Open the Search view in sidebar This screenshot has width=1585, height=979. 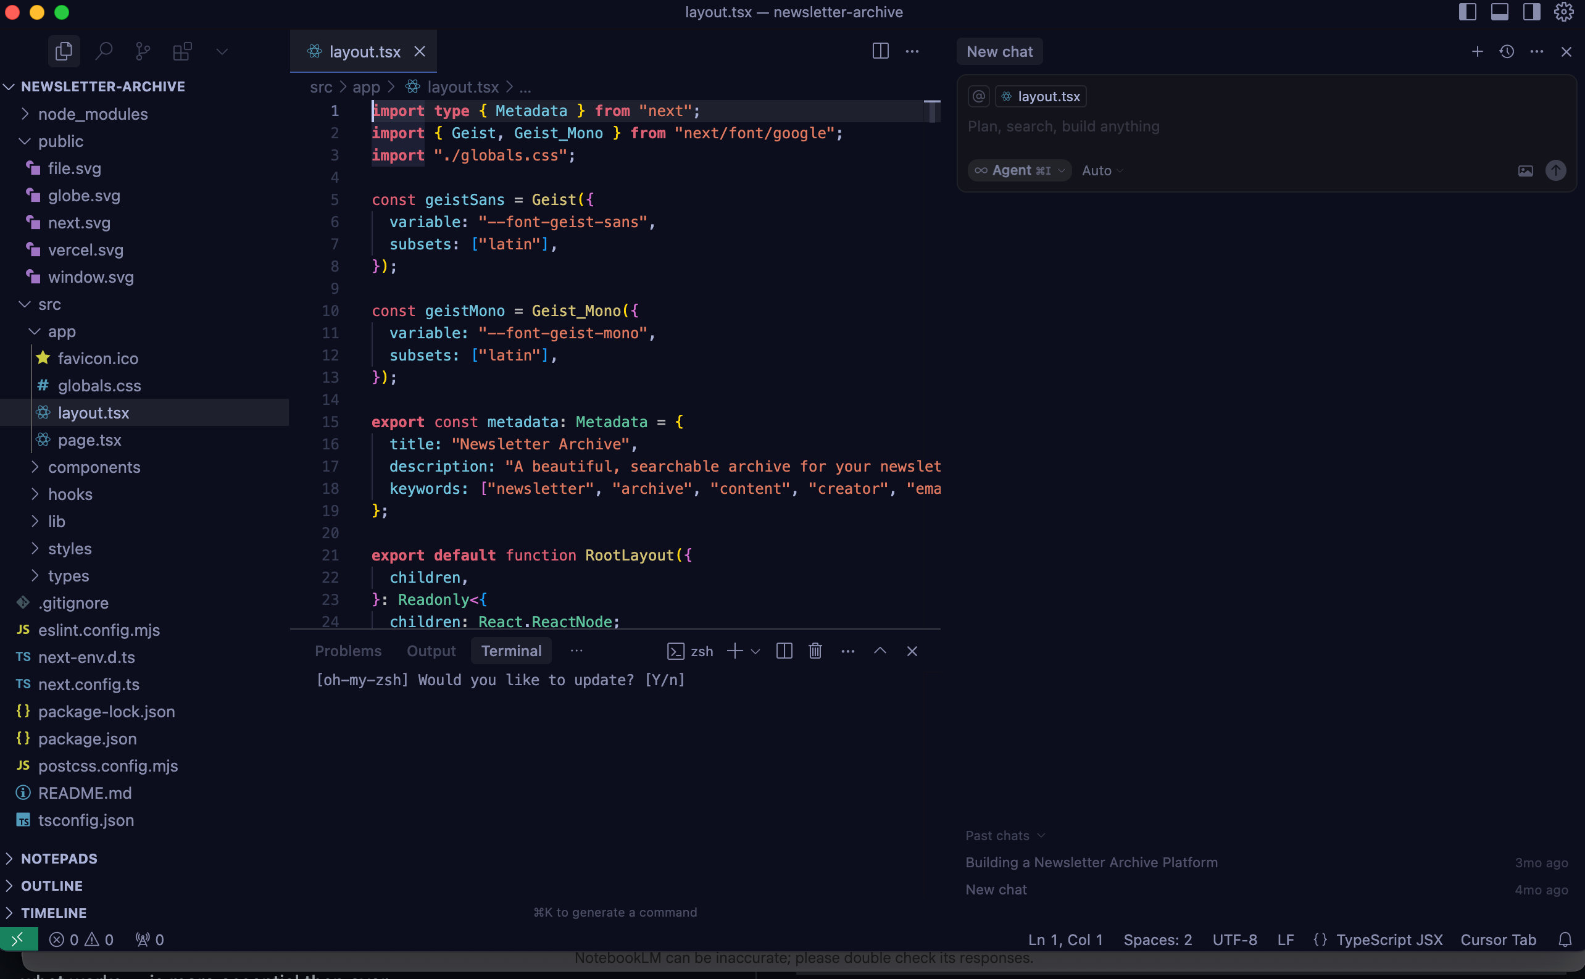(104, 51)
